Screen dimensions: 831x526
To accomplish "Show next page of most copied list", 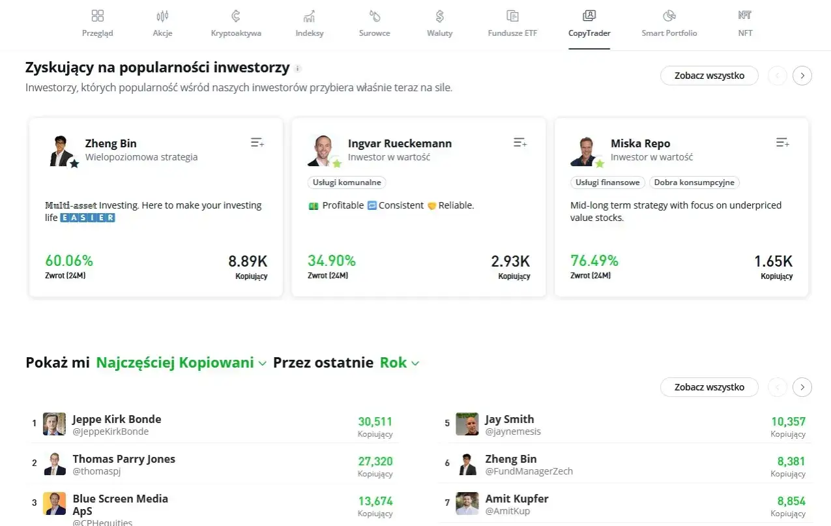I will pos(802,387).
